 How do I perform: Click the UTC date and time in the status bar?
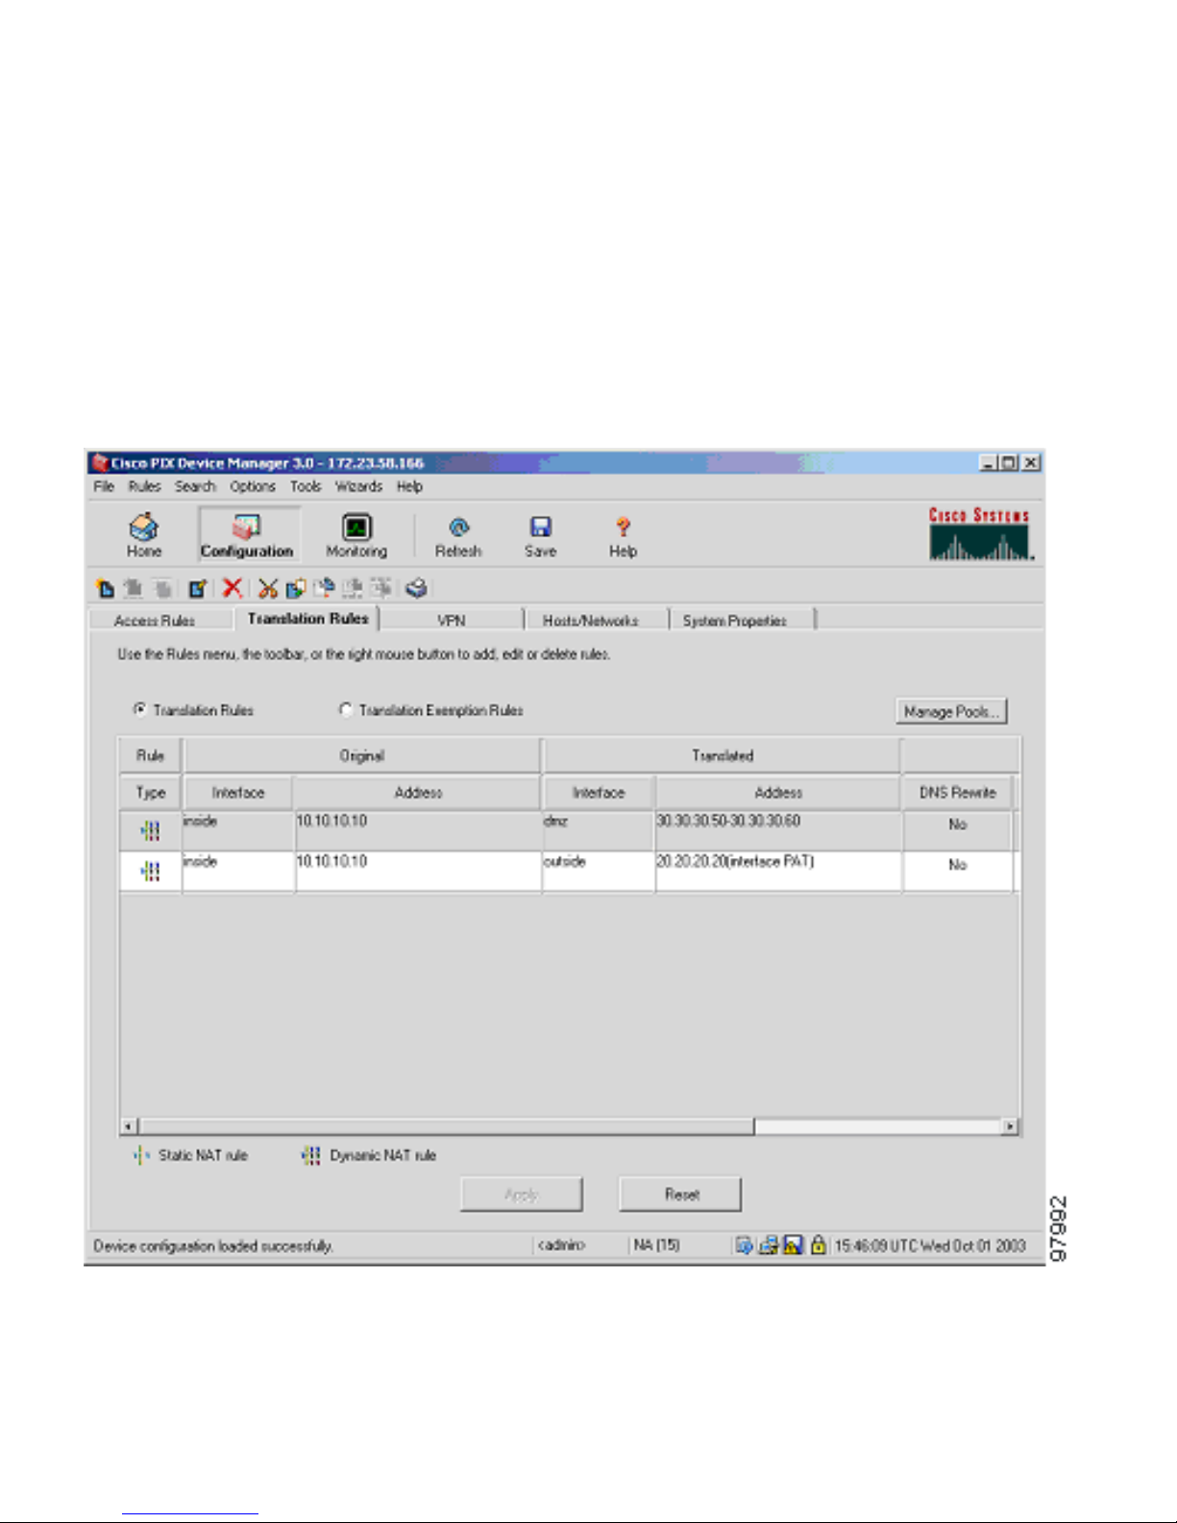pos(929,1245)
